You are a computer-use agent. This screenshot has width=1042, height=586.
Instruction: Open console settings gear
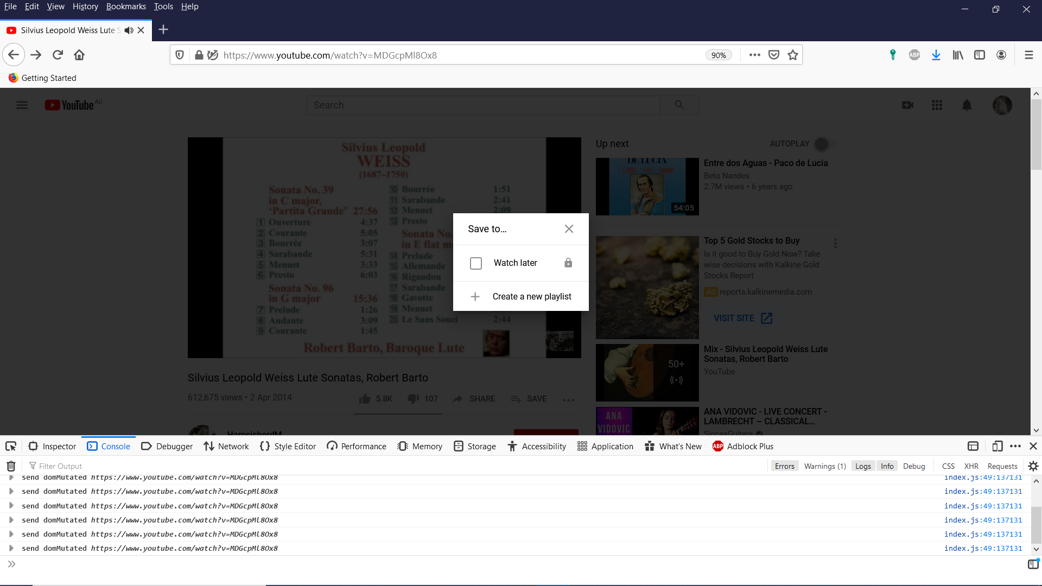1033,466
